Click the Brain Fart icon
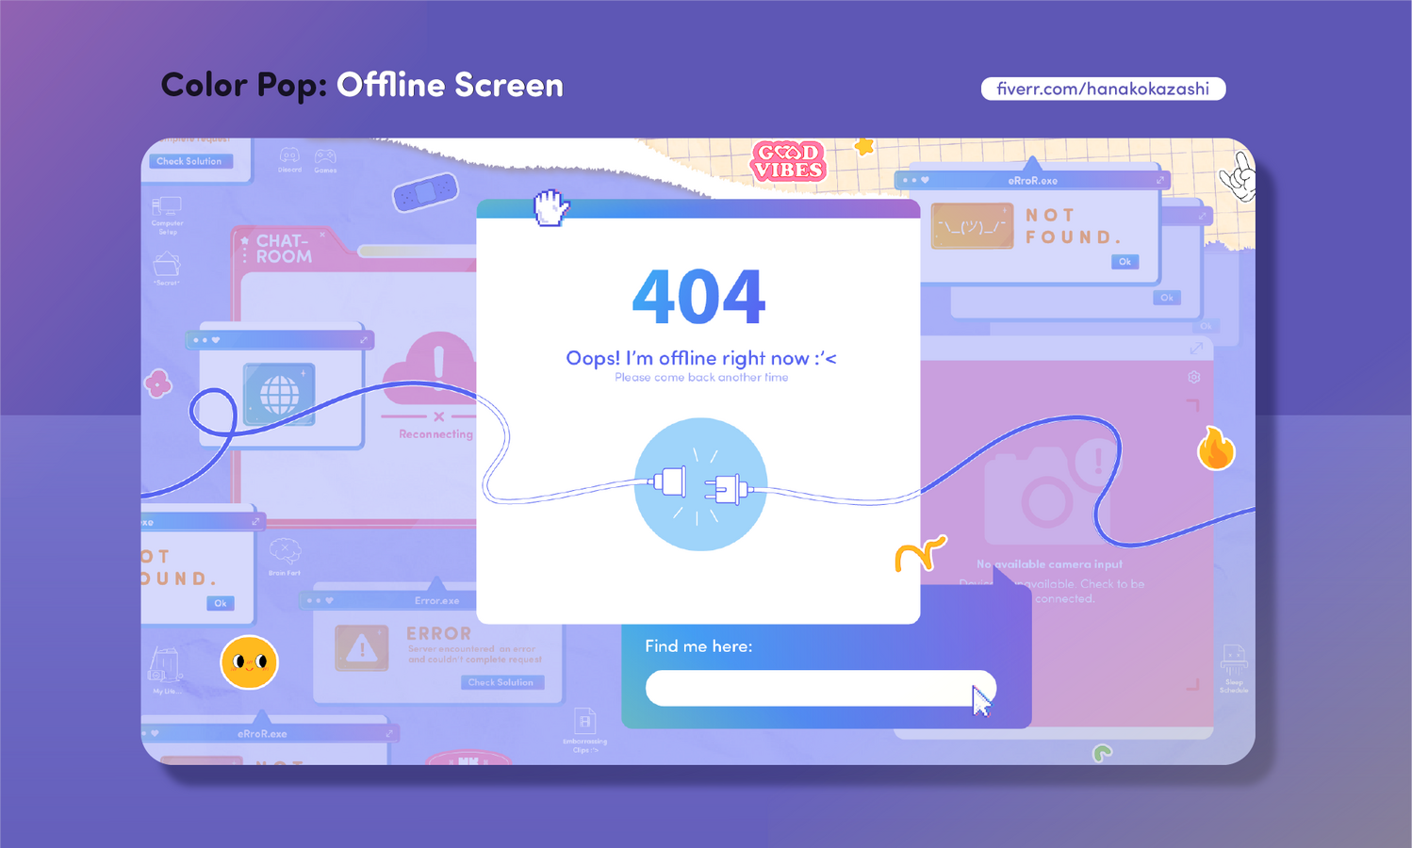Screen dimensions: 1412x848 pyautogui.click(x=285, y=552)
